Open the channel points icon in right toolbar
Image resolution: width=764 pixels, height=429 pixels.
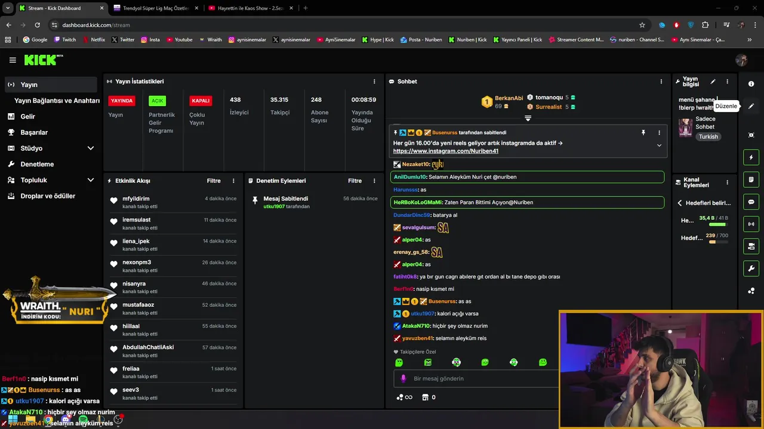(x=751, y=291)
